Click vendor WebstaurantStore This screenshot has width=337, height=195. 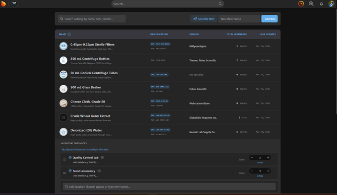pyautogui.click(x=199, y=103)
